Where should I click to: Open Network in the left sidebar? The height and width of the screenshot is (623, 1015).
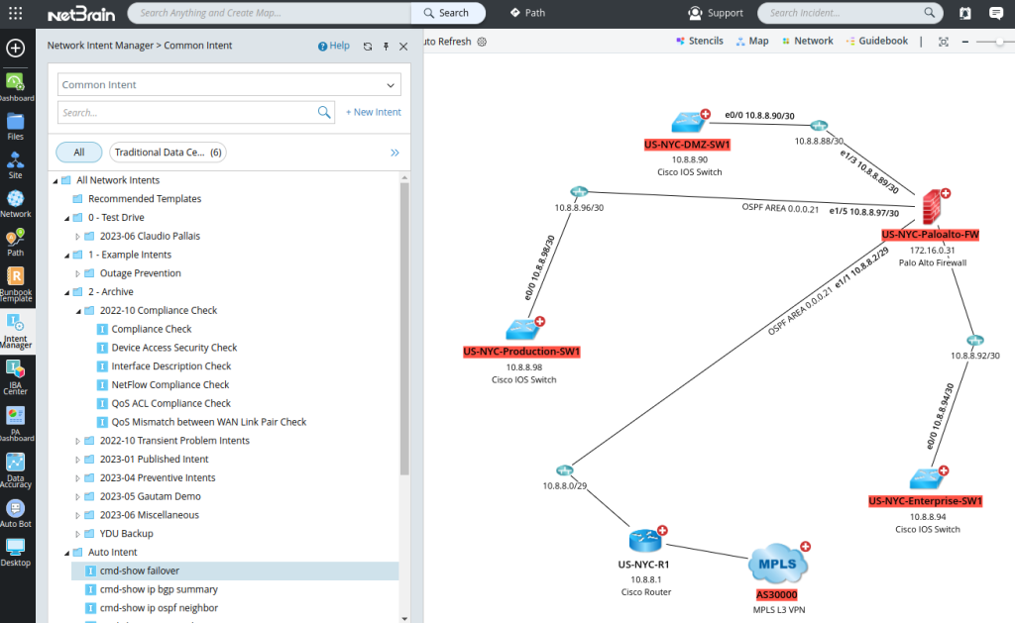16,204
